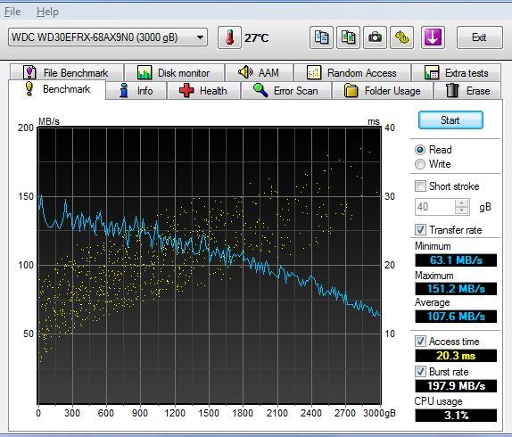512x437 pixels.
Task: Open options with the yellow wrench icon
Action: 402,37
